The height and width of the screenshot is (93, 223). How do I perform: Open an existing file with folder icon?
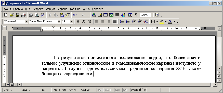click(x=12, y=15)
